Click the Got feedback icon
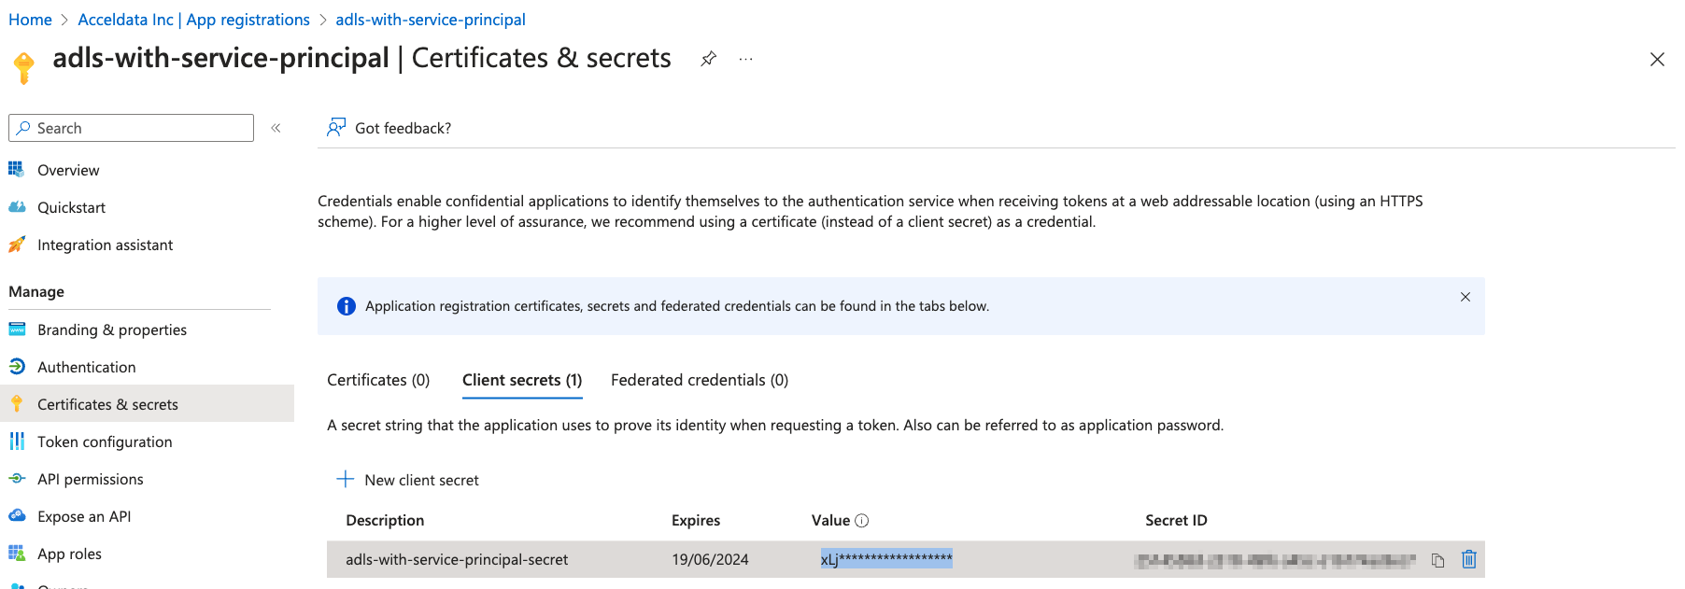The width and height of the screenshot is (1685, 589). 336,127
